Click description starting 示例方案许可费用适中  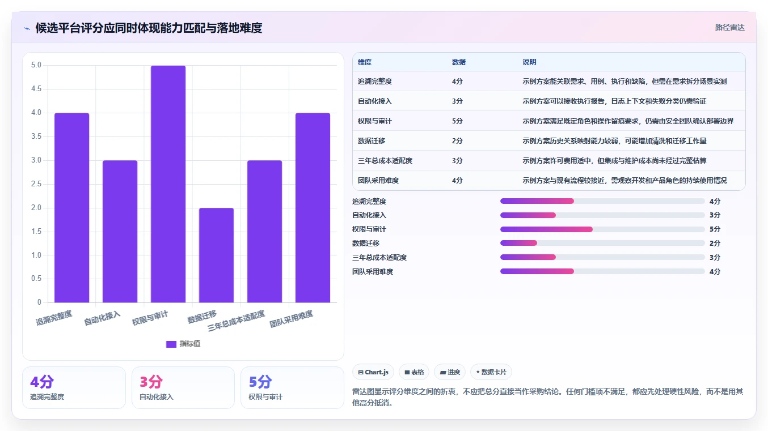(614, 161)
